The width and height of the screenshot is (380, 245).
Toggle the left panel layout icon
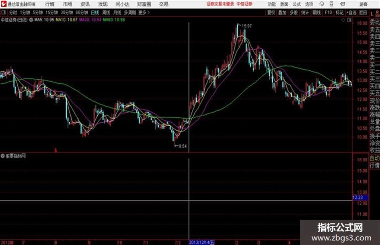[x=3, y=12]
